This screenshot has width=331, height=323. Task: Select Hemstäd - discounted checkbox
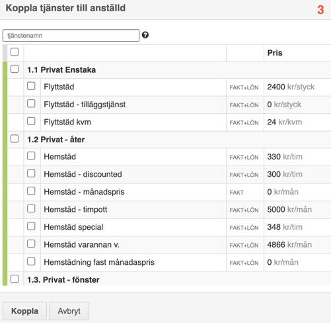click(31, 173)
